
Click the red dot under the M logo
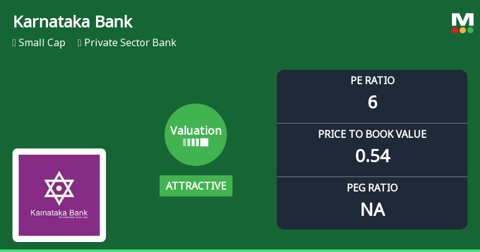(x=456, y=30)
